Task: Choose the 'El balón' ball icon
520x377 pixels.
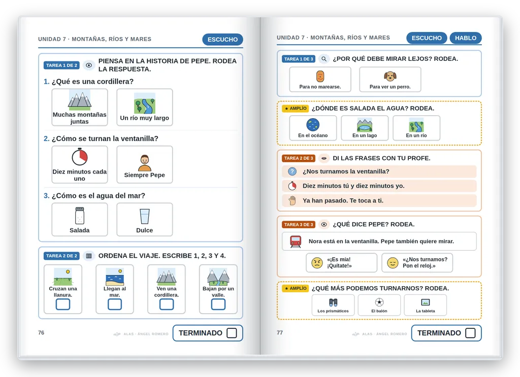Action: (379, 302)
